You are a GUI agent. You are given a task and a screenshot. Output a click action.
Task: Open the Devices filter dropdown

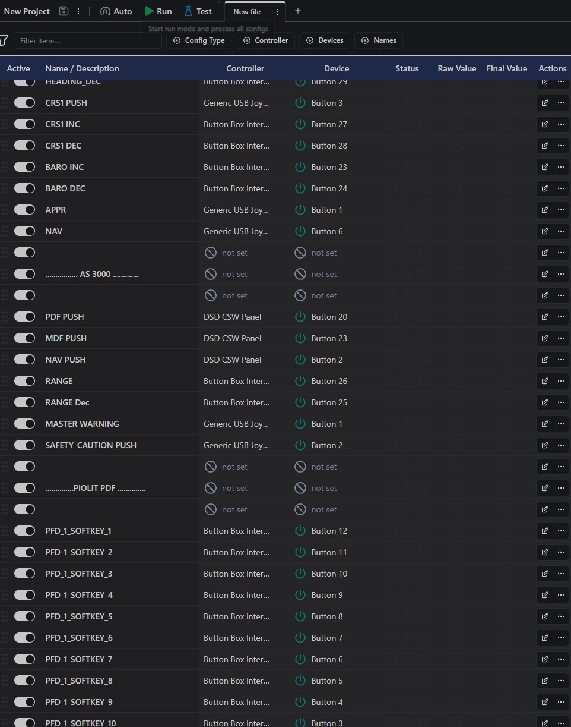click(x=325, y=40)
